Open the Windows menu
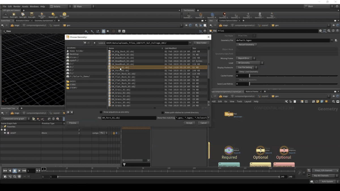Screen dimensions: 340x191 [34, 6]
